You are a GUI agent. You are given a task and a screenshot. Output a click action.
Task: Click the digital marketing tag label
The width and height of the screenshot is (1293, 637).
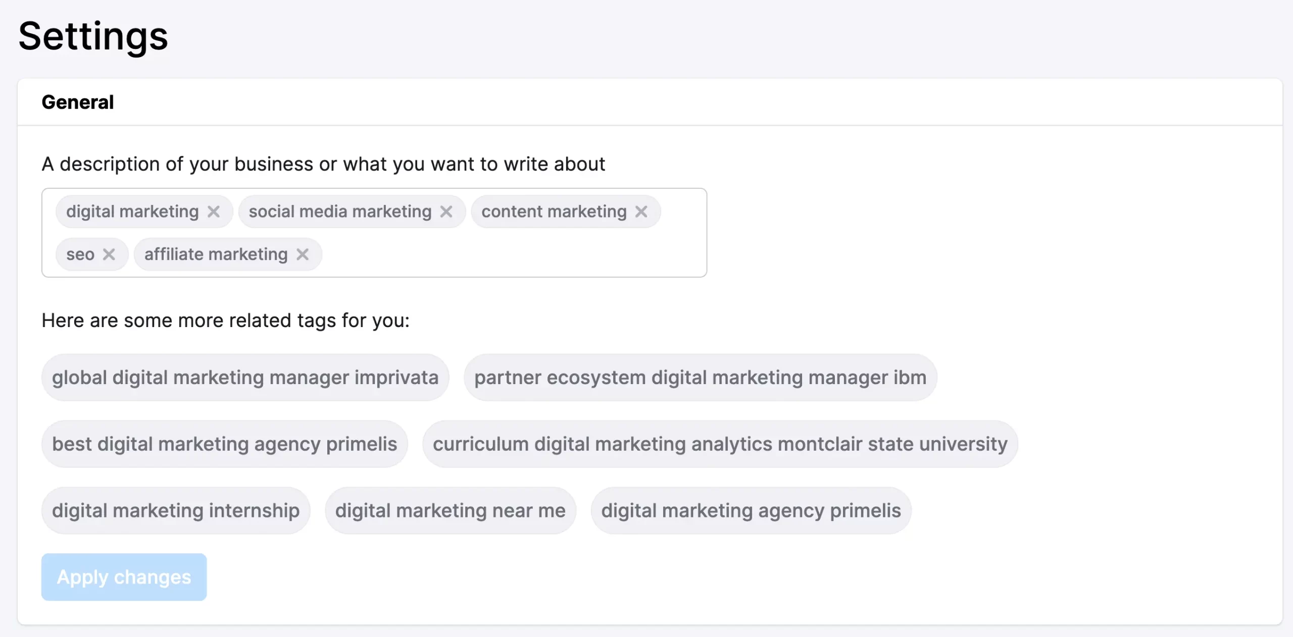(x=132, y=211)
